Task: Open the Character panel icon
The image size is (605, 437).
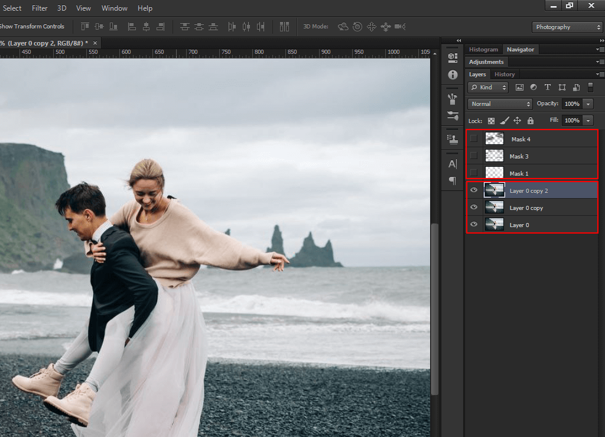Action: (453, 164)
